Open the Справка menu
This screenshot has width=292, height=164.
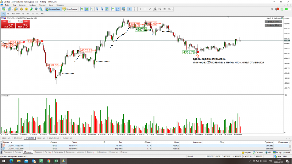[60, 5]
